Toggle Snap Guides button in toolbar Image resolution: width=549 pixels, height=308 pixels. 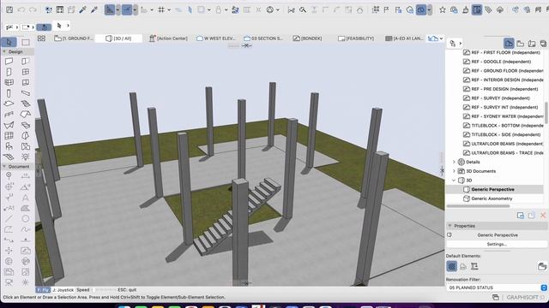coord(127,9)
